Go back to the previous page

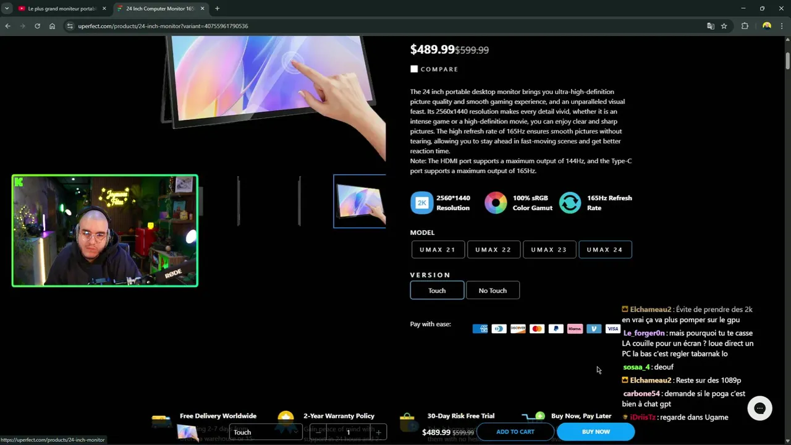tap(7, 26)
